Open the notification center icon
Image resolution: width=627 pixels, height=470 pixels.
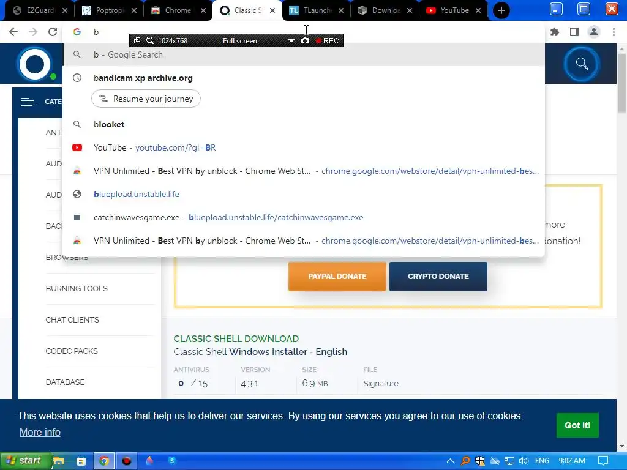click(603, 461)
